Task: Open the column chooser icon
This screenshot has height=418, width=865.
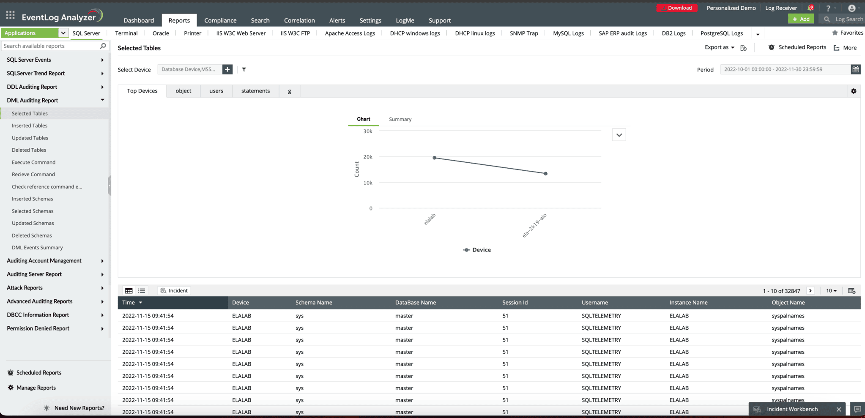Action: click(x=852, y=291)
